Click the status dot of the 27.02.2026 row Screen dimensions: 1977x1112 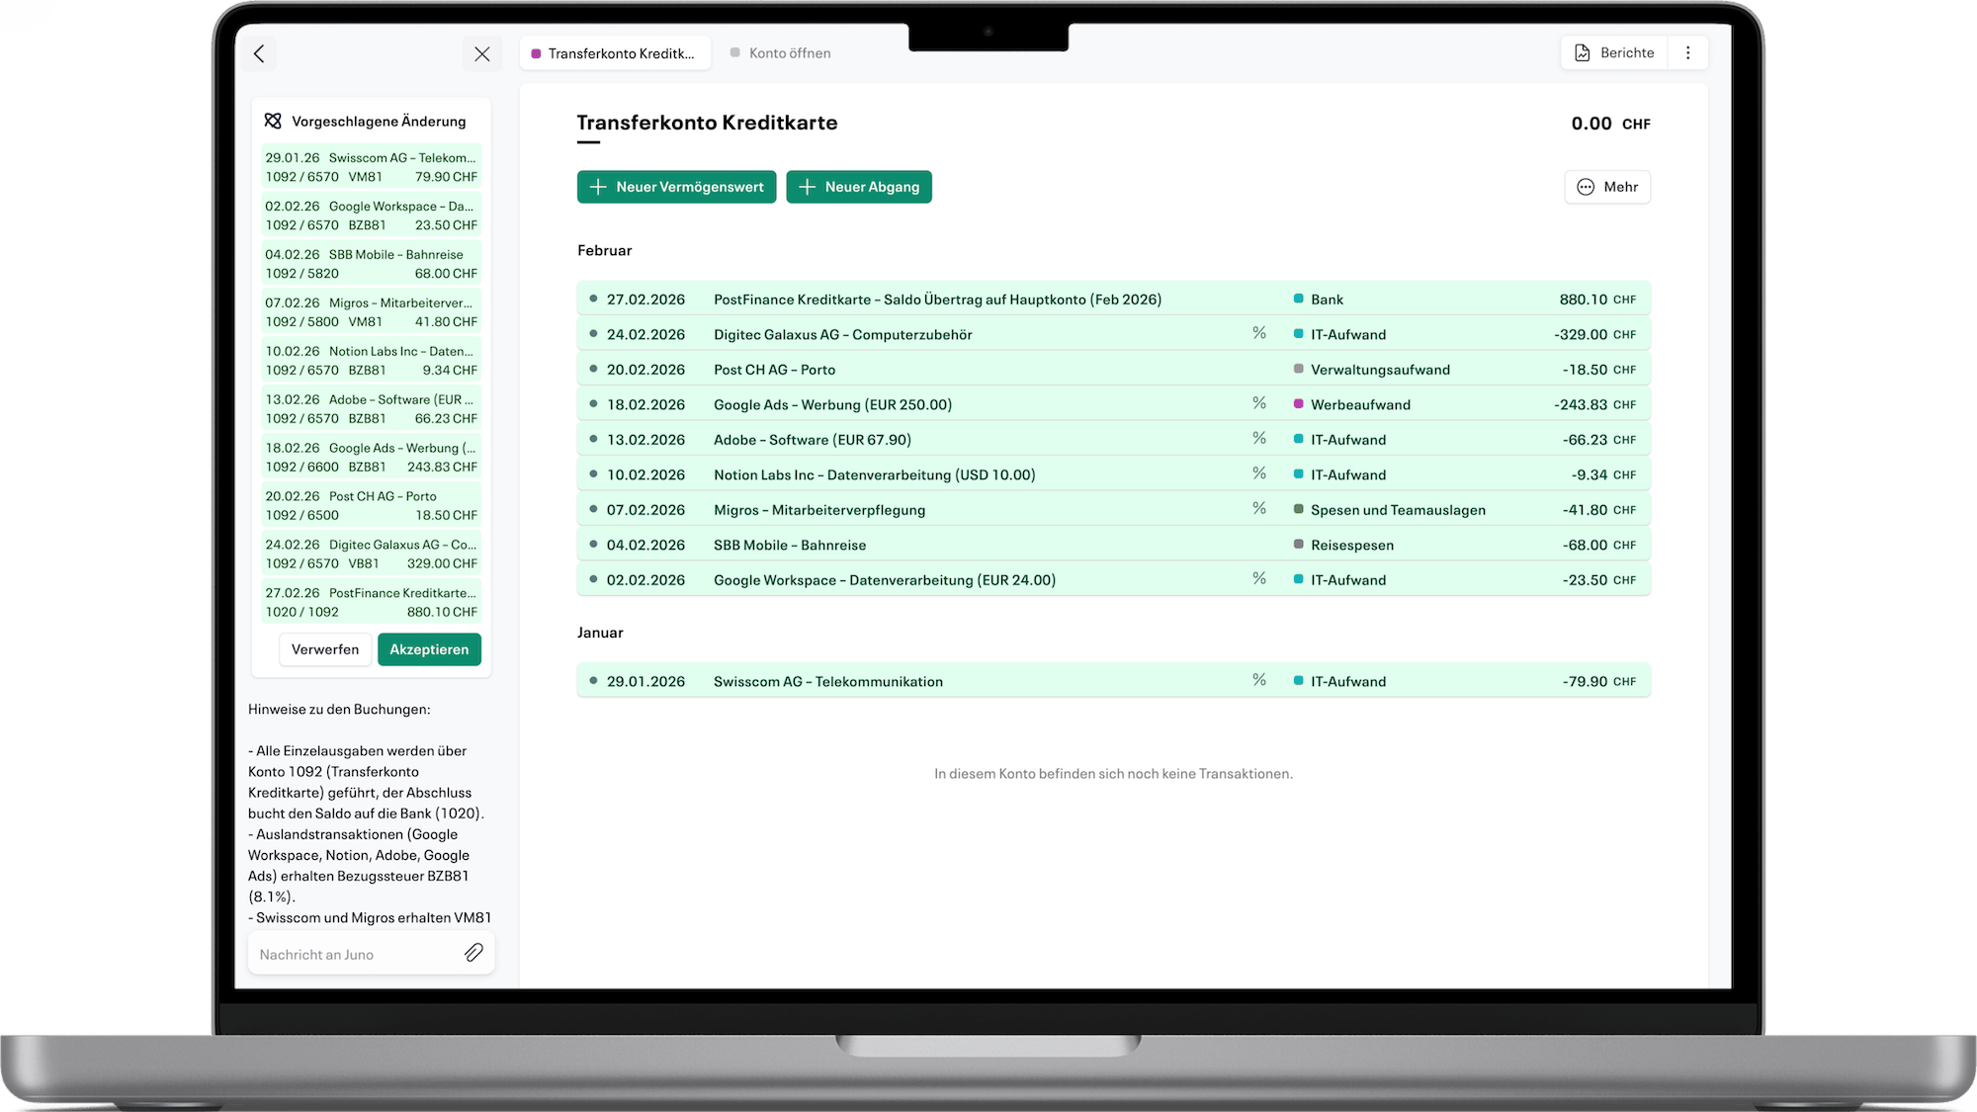point(593,299)
